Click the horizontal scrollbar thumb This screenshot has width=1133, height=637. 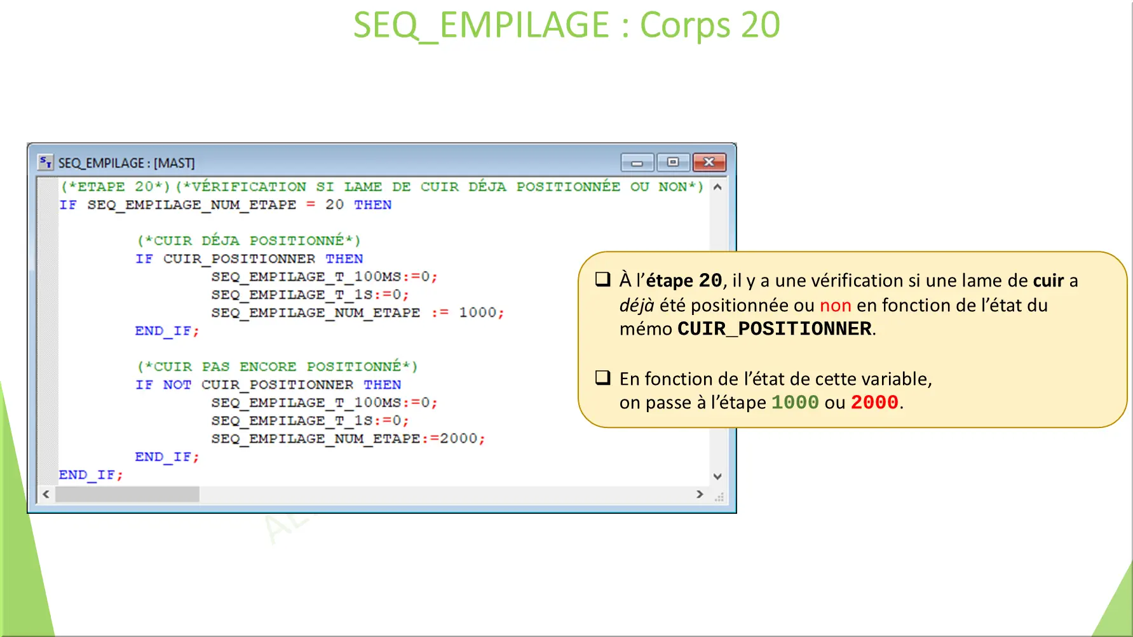point(127,494)
